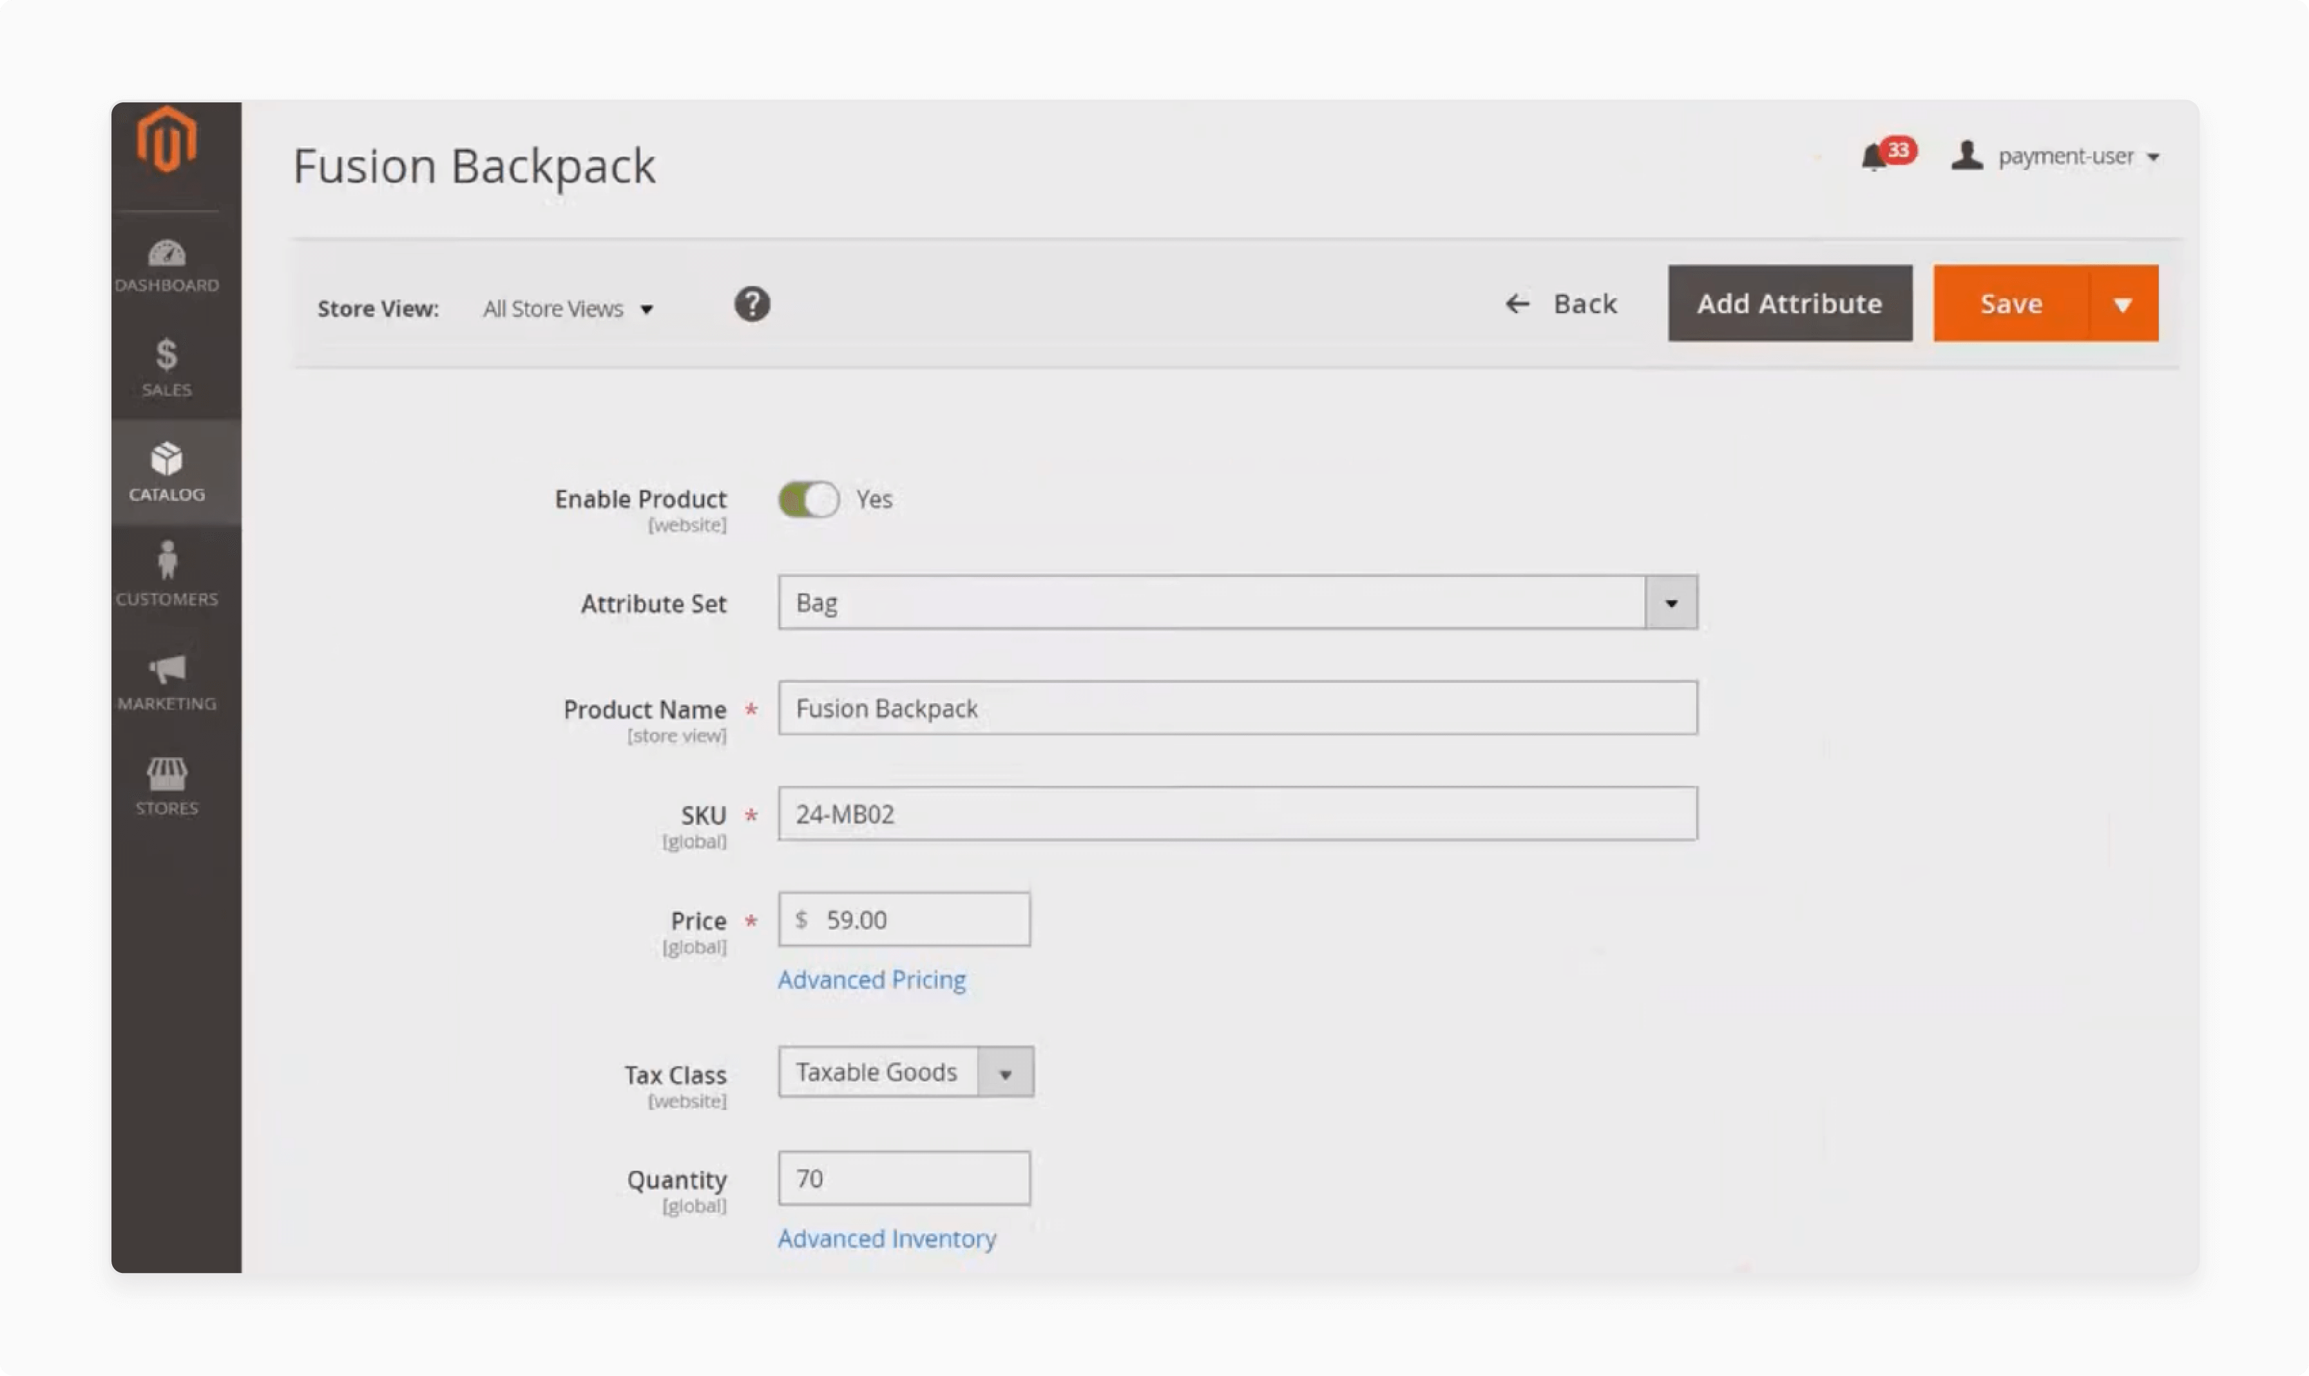Screen dimensions: 2309x1376
Task: Click the help question mark icon
Action: pos(751,304)
